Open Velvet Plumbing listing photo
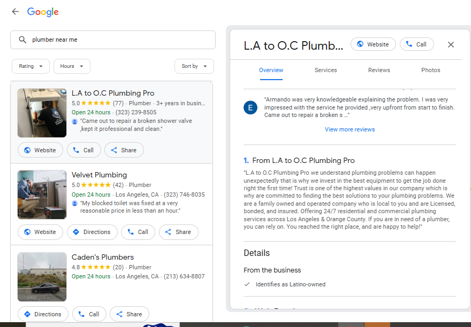 pyautogui.click(x=42, y=194)
